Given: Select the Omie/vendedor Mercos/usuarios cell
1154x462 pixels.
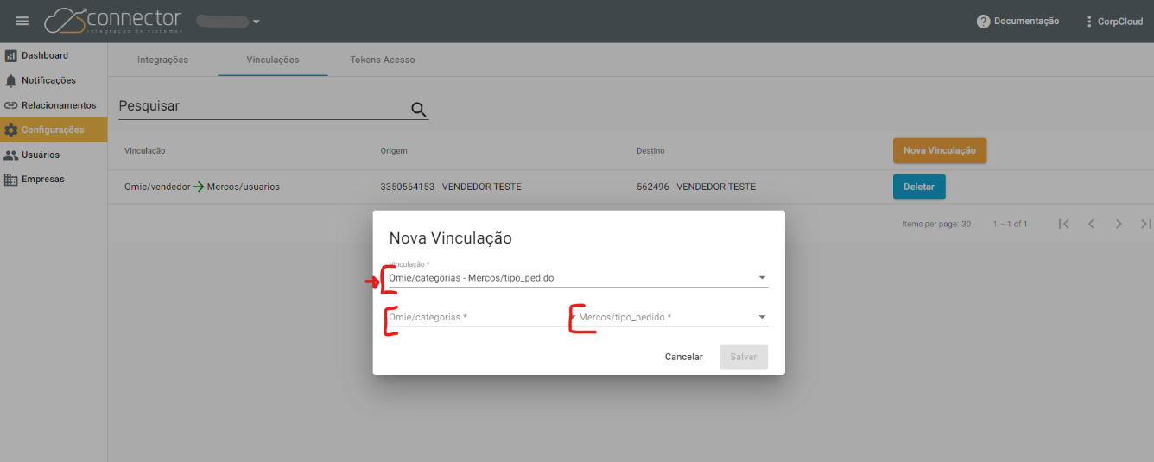Looking at the screenshot, I should point(202,187).
